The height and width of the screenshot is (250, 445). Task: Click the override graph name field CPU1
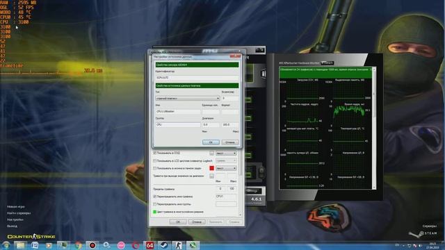pyautogui.click(x=226, y=197)
